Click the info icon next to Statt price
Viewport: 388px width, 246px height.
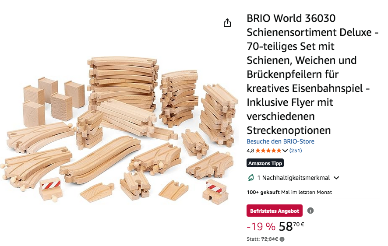[x=282, y=239]
